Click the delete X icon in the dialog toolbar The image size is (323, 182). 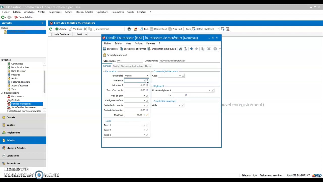209,49
